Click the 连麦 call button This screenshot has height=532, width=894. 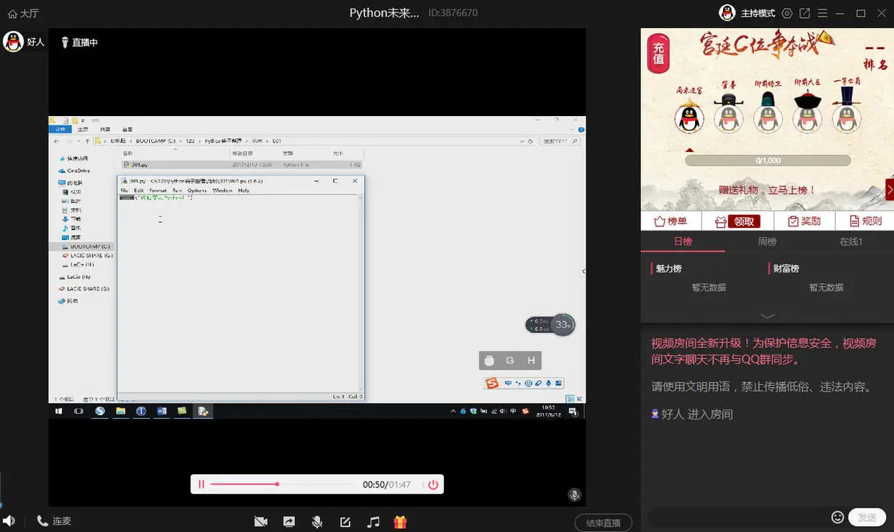(54, 520)
